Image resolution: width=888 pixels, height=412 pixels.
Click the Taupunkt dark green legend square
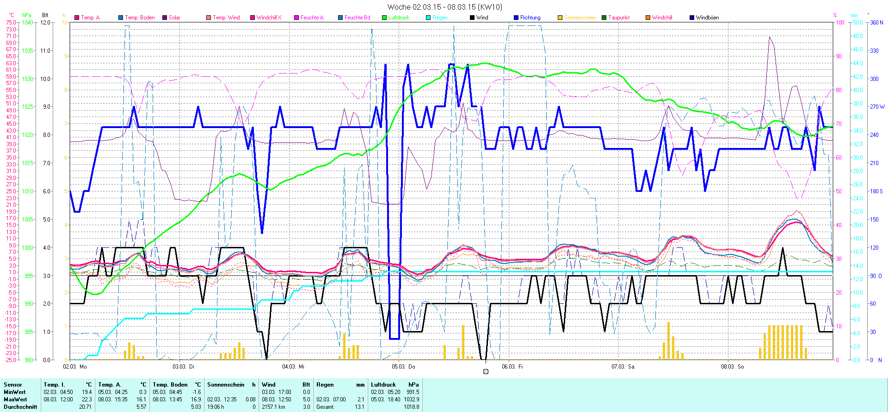point(604,18)
